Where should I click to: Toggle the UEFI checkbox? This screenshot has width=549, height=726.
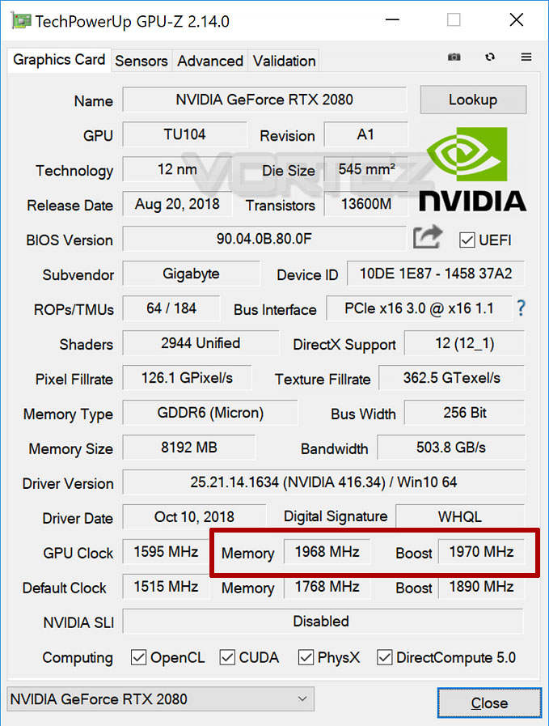pyautogui.click(x=467, y=240)
